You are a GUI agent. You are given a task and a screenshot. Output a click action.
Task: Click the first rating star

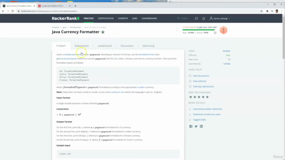pos(191,97)
